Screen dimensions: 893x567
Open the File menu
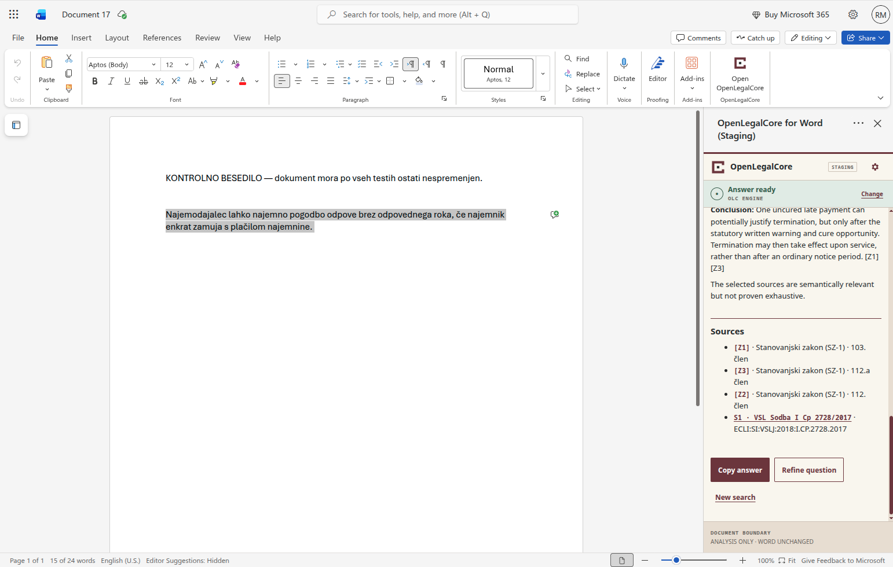pyautogui.click(x=18, y=38)
